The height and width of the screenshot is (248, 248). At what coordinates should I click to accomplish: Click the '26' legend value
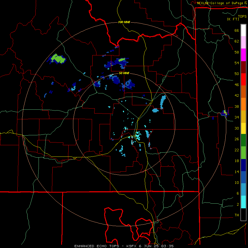tap(237, 139)
